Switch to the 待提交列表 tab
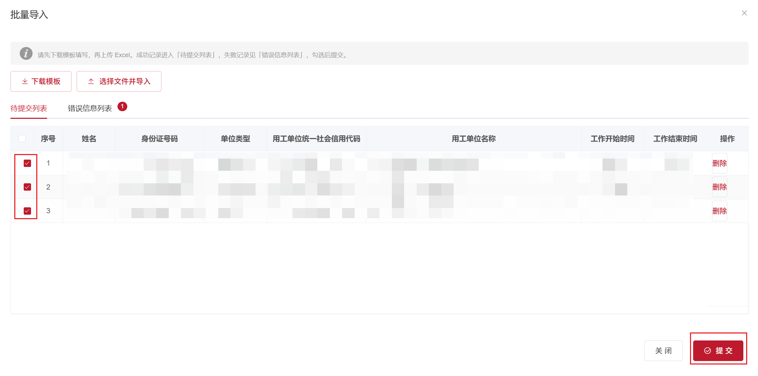Viewport: 758px width, 376px height. click(29, 108)
